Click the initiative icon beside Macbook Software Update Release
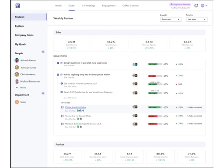The height and width of the screenshot is (168, 224). pos(62,124)
